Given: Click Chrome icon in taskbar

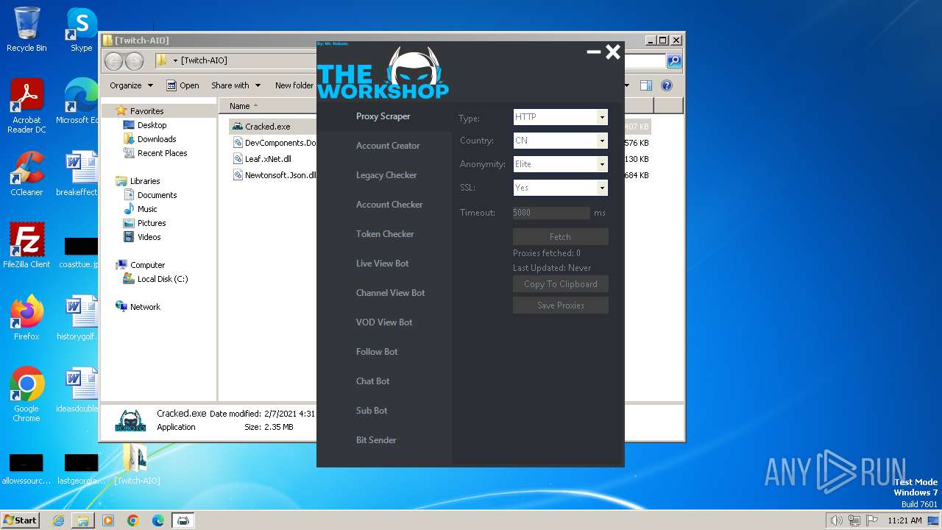Looking at the screenshot, I should point(132,520).
